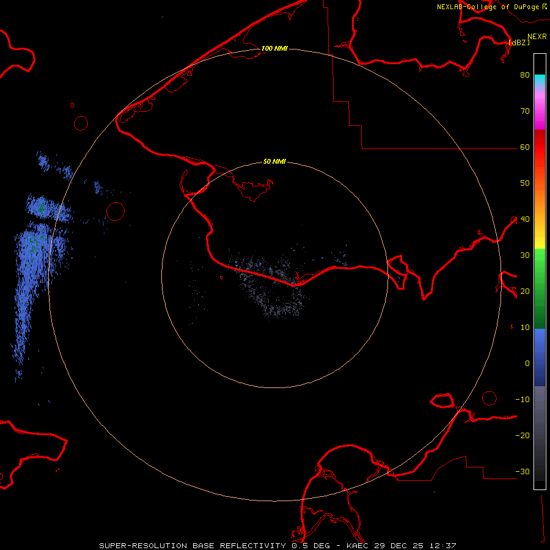Click the 70 value on the dBZ scale

pos(525,111)
